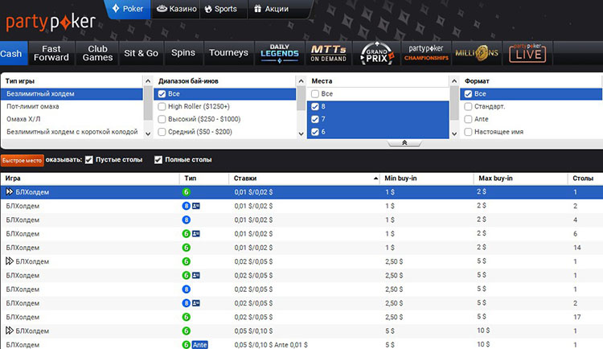Click fast forward icon on 0,01/0,02 row
The height and width of the screenshot is (349, 603).
pyautogui.click(x=10, y=191)
